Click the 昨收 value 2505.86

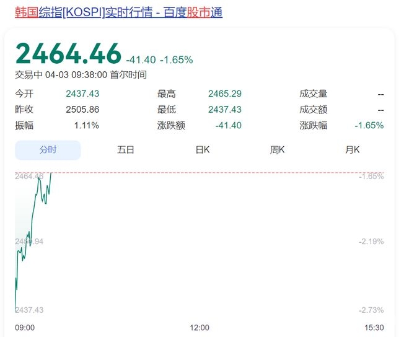coord(82,110)
